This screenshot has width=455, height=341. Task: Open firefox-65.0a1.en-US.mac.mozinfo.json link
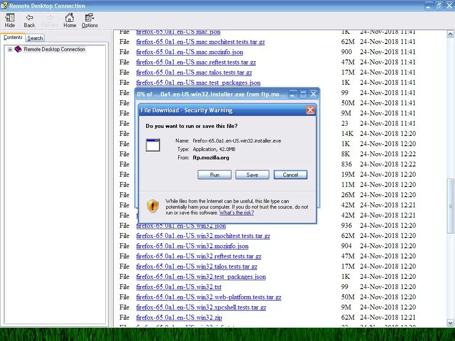(x=189, y=52)
